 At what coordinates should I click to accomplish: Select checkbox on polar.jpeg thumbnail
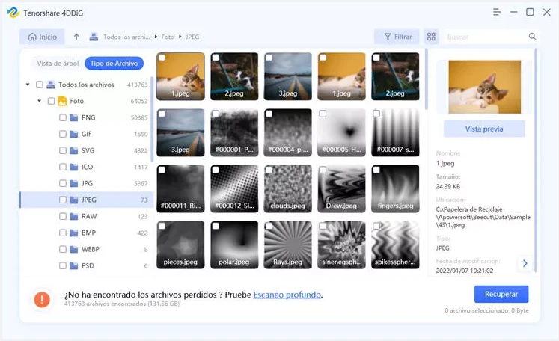click(x=216, y=226)
